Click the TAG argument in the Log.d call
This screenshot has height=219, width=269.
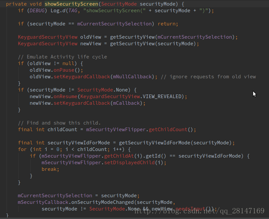pyautogui.click(x=73, y=11)
